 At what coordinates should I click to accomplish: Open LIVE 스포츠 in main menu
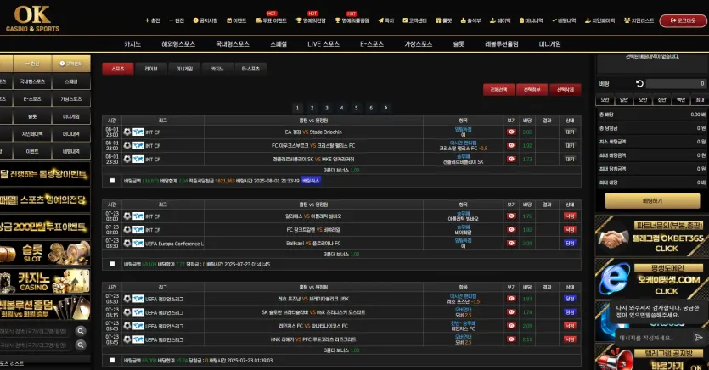[x=324, y=44]
